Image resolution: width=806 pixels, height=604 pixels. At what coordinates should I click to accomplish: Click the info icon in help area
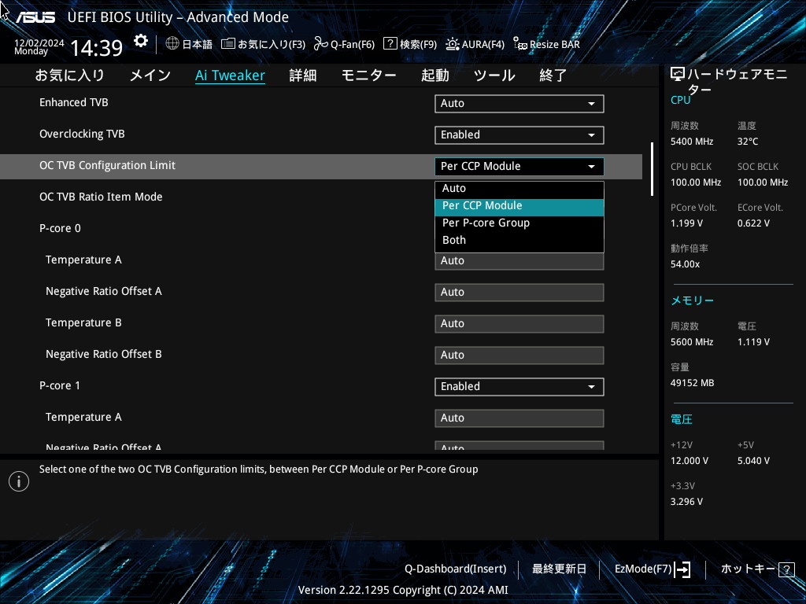coord(19,481)
